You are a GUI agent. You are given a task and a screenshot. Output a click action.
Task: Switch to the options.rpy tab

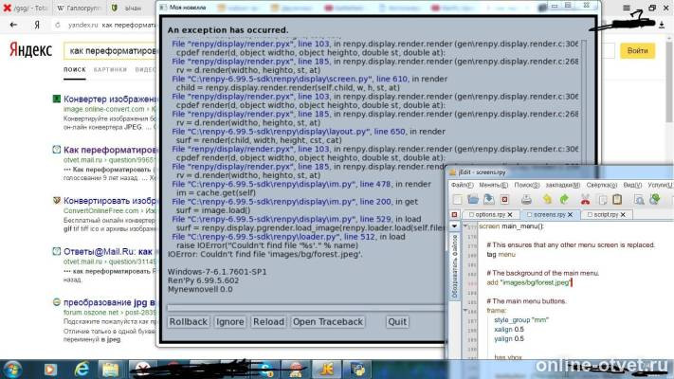tap(490, 214)
